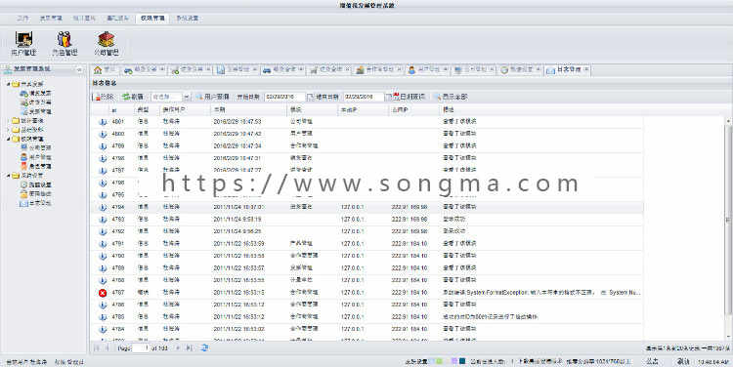Viewport: 733px width, 367px height.
Task: Collapse the left navigation panel
Action: click(x=79, y=69)
